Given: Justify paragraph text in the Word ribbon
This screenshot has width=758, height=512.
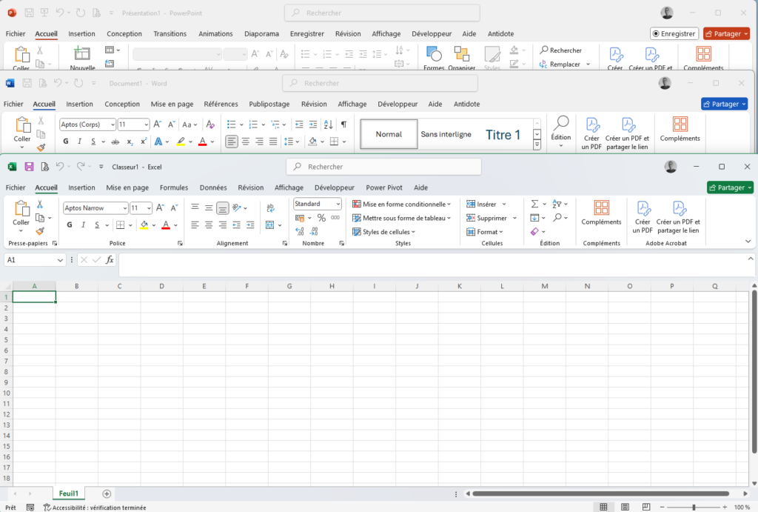Looking at the screenshot, I should click(x=273, y=142).
